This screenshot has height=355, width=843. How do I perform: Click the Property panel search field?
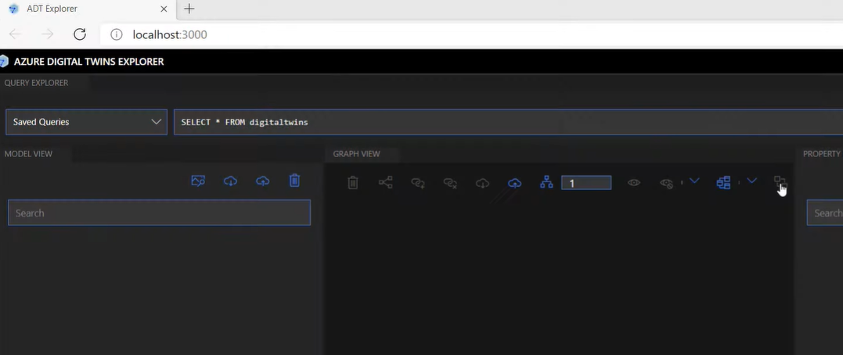(825, 213)
